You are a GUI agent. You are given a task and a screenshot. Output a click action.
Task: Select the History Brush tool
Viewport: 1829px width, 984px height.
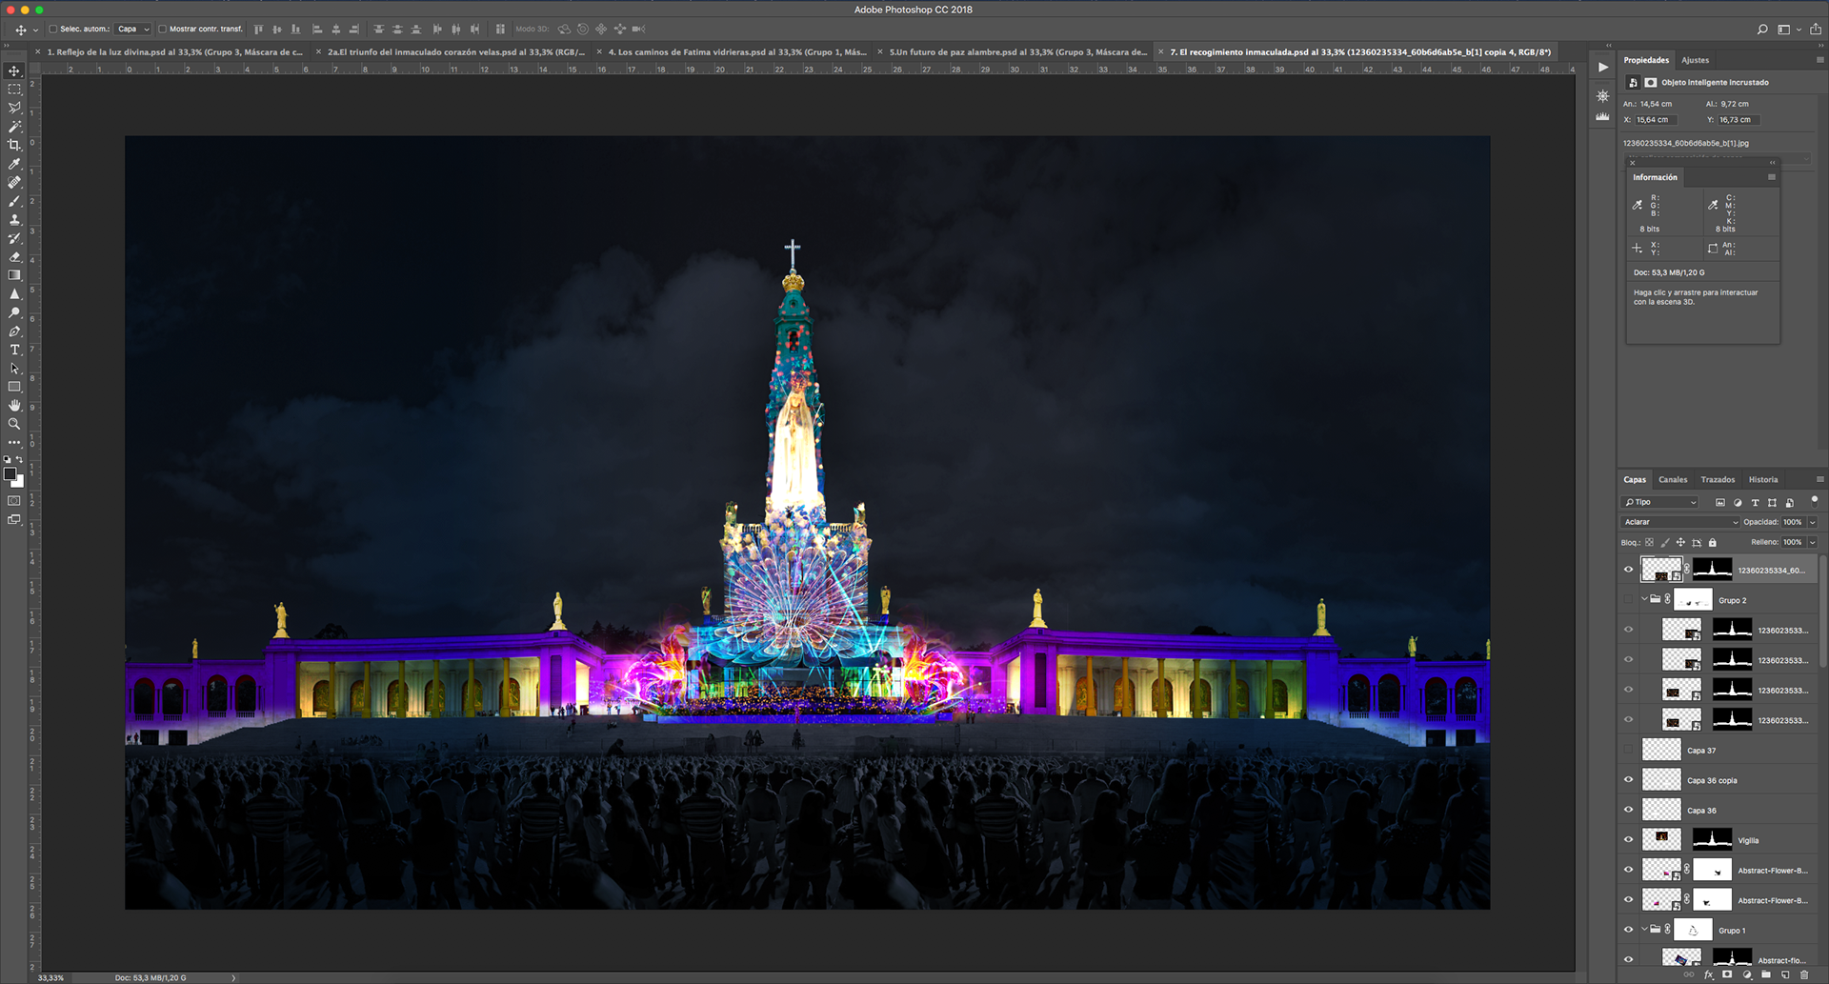tap(14, 238)
